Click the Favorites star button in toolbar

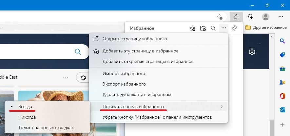236,17
